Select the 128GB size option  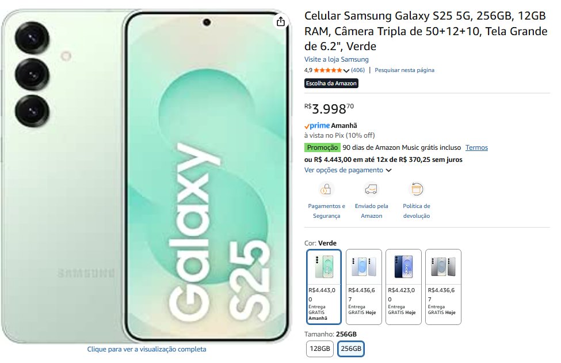[320, 349]
